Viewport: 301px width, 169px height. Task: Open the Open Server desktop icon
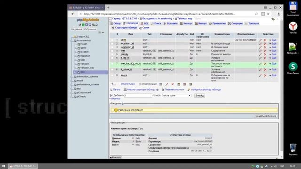click(293, 68)
